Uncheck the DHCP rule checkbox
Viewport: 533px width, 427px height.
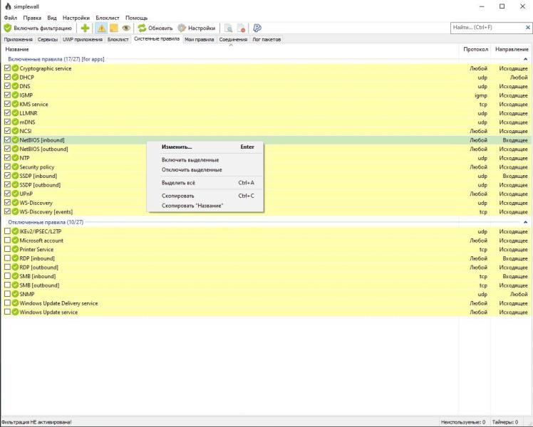tap(7, 77)
